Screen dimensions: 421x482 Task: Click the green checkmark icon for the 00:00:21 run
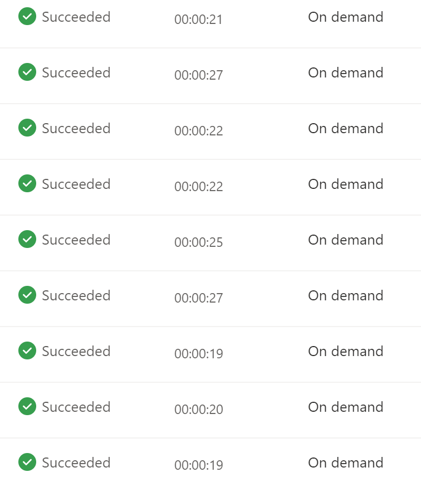coord(27,17)
